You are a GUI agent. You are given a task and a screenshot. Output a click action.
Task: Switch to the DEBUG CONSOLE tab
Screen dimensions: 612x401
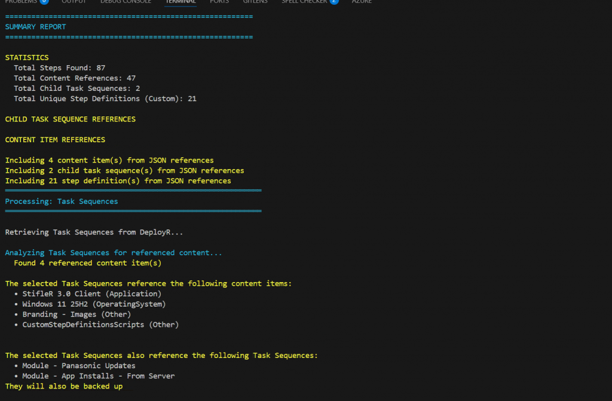point(126,2)
